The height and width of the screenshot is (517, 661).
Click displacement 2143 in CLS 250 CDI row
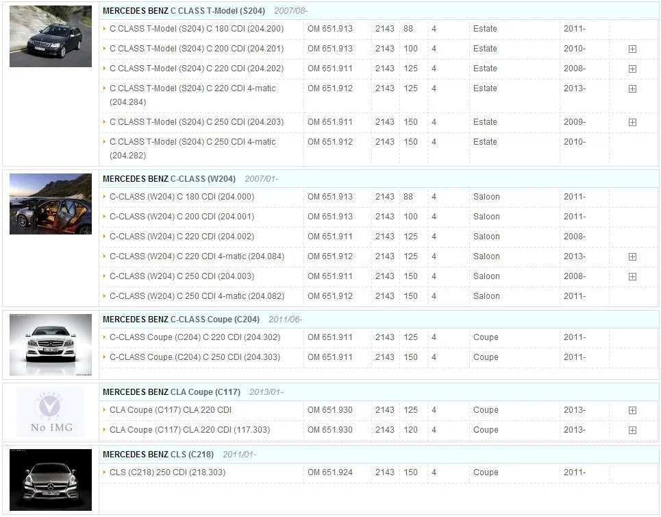(385, 472)
